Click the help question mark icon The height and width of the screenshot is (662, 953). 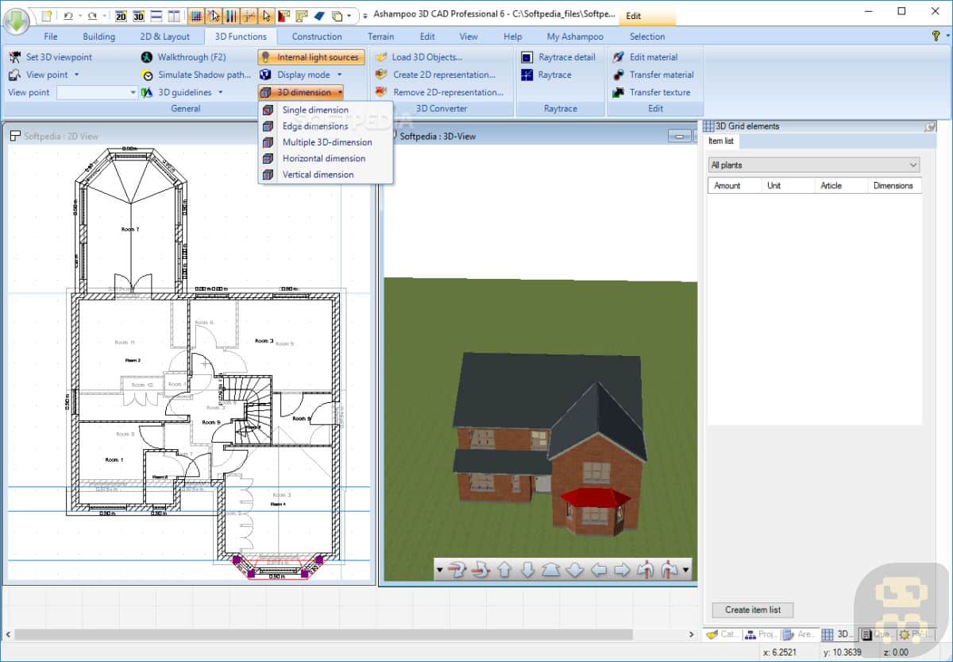(936, 36)
